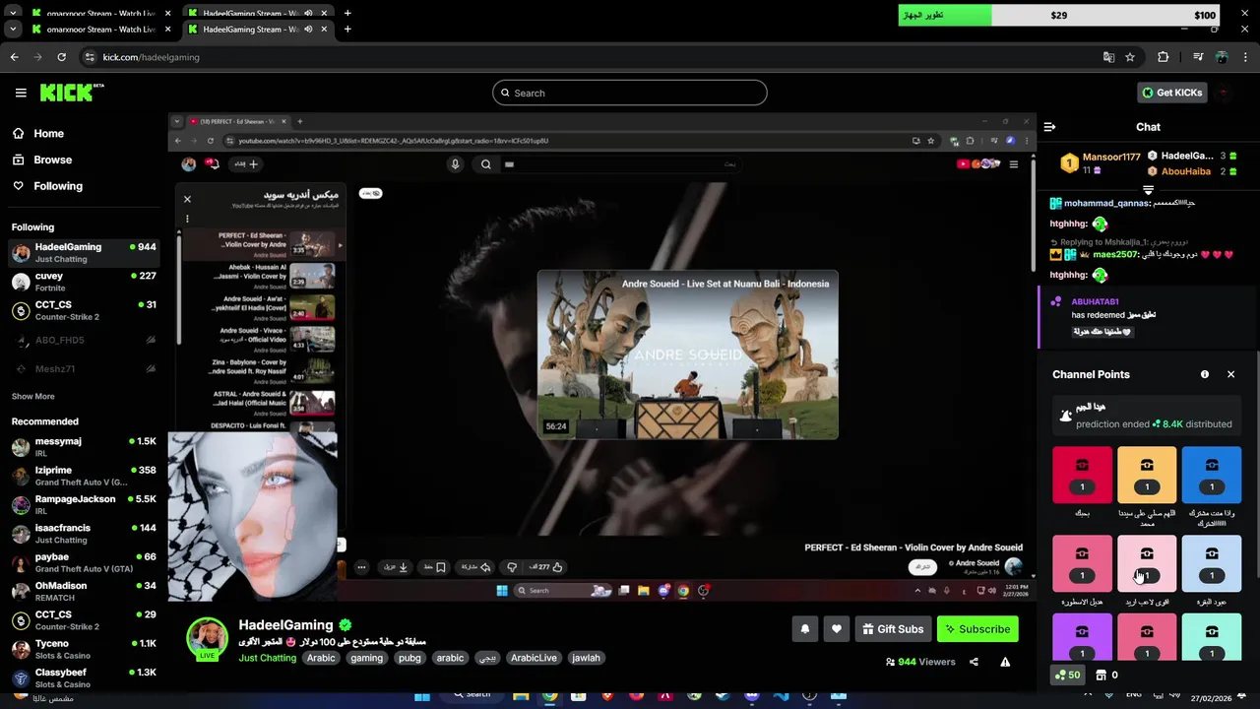Toggle stream notifications bell
The image size is (1260, 709).
coord(805,629)
